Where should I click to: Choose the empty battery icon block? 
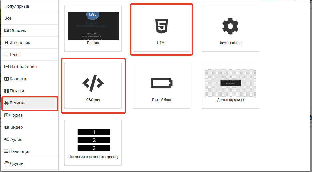pos(161,83)
